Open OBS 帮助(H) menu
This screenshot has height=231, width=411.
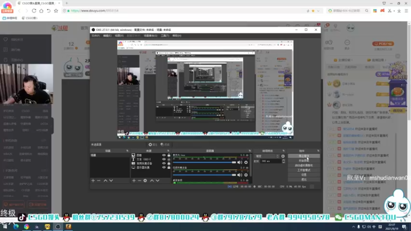pos(177,35)
